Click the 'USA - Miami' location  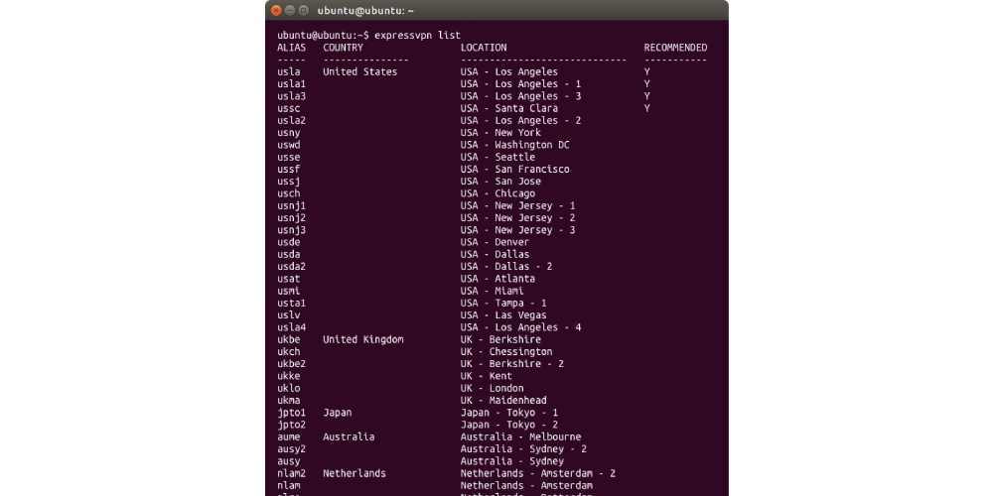click(493, 291)
